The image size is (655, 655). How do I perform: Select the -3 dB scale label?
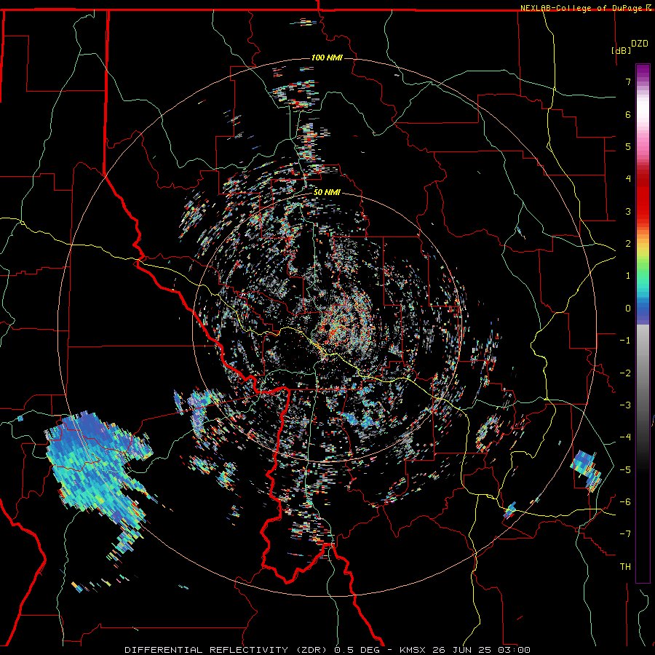tap(625, 405)
